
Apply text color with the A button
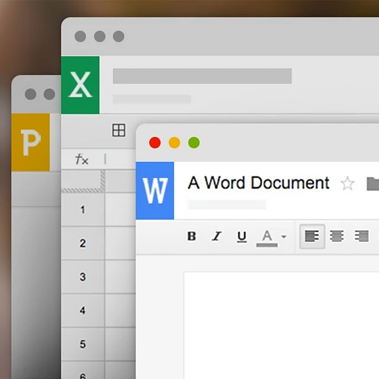[x=267, y=238]
